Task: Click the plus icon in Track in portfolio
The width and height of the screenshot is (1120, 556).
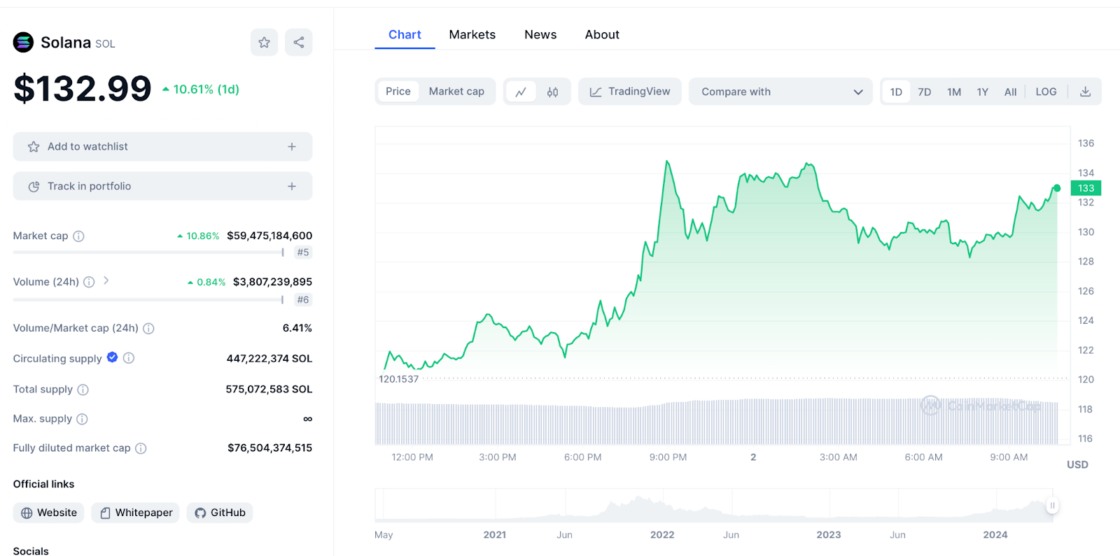Action: pyautogui.click(x=292, y=186)
